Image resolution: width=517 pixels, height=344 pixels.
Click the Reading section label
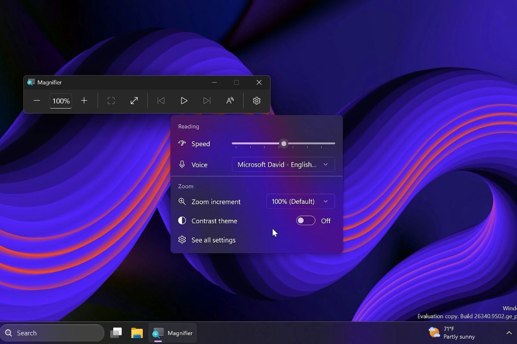189,126
